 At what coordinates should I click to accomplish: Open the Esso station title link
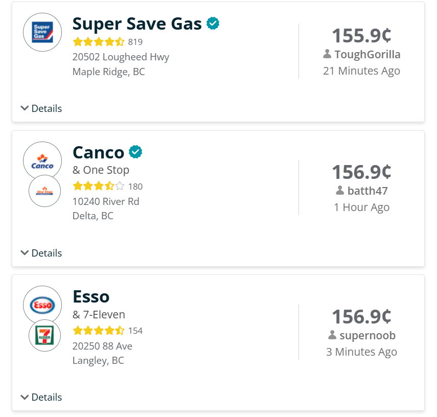coord(91,296)
